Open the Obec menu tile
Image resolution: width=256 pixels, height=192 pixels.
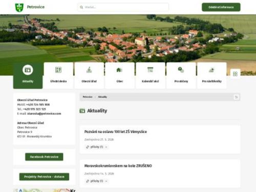point(120,76)
